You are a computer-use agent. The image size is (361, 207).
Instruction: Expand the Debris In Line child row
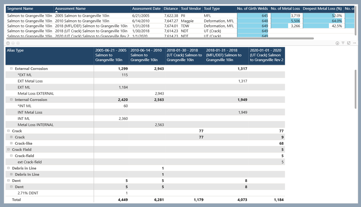pyautogui.click(x=11, y=174)
